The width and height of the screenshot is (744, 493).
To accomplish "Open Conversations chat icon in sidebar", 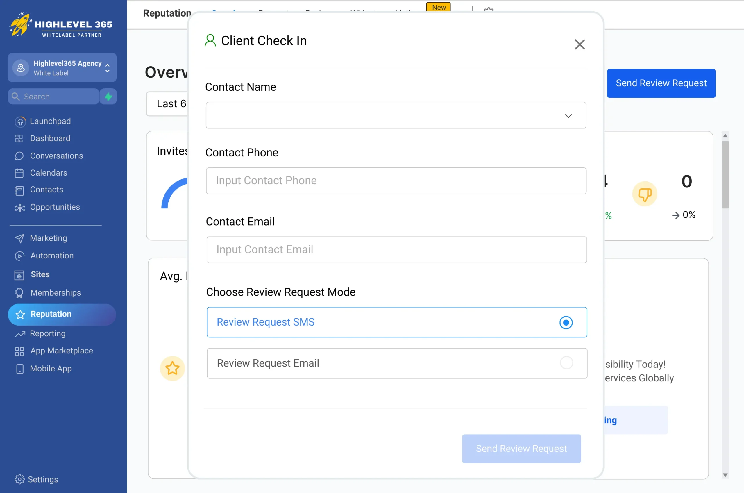I will (19, 156).
